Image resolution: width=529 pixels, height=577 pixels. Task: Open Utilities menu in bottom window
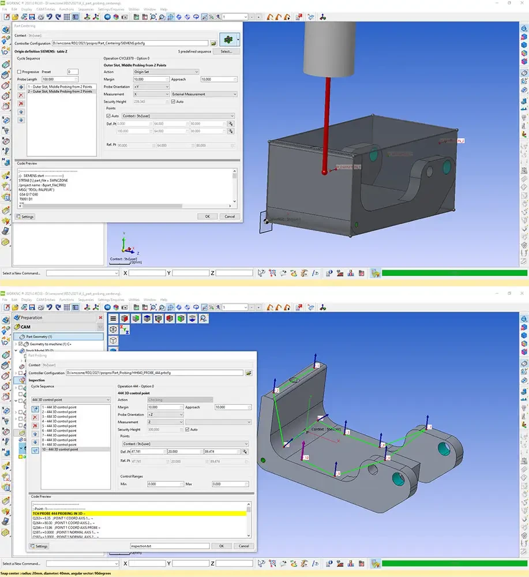(134, 299)
